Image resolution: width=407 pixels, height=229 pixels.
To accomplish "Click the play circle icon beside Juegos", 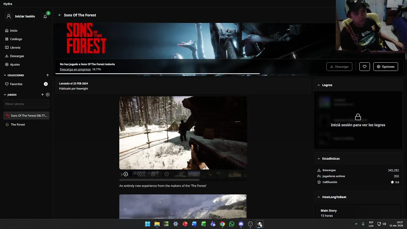I will pyautogui.click(x=48, y=94).
